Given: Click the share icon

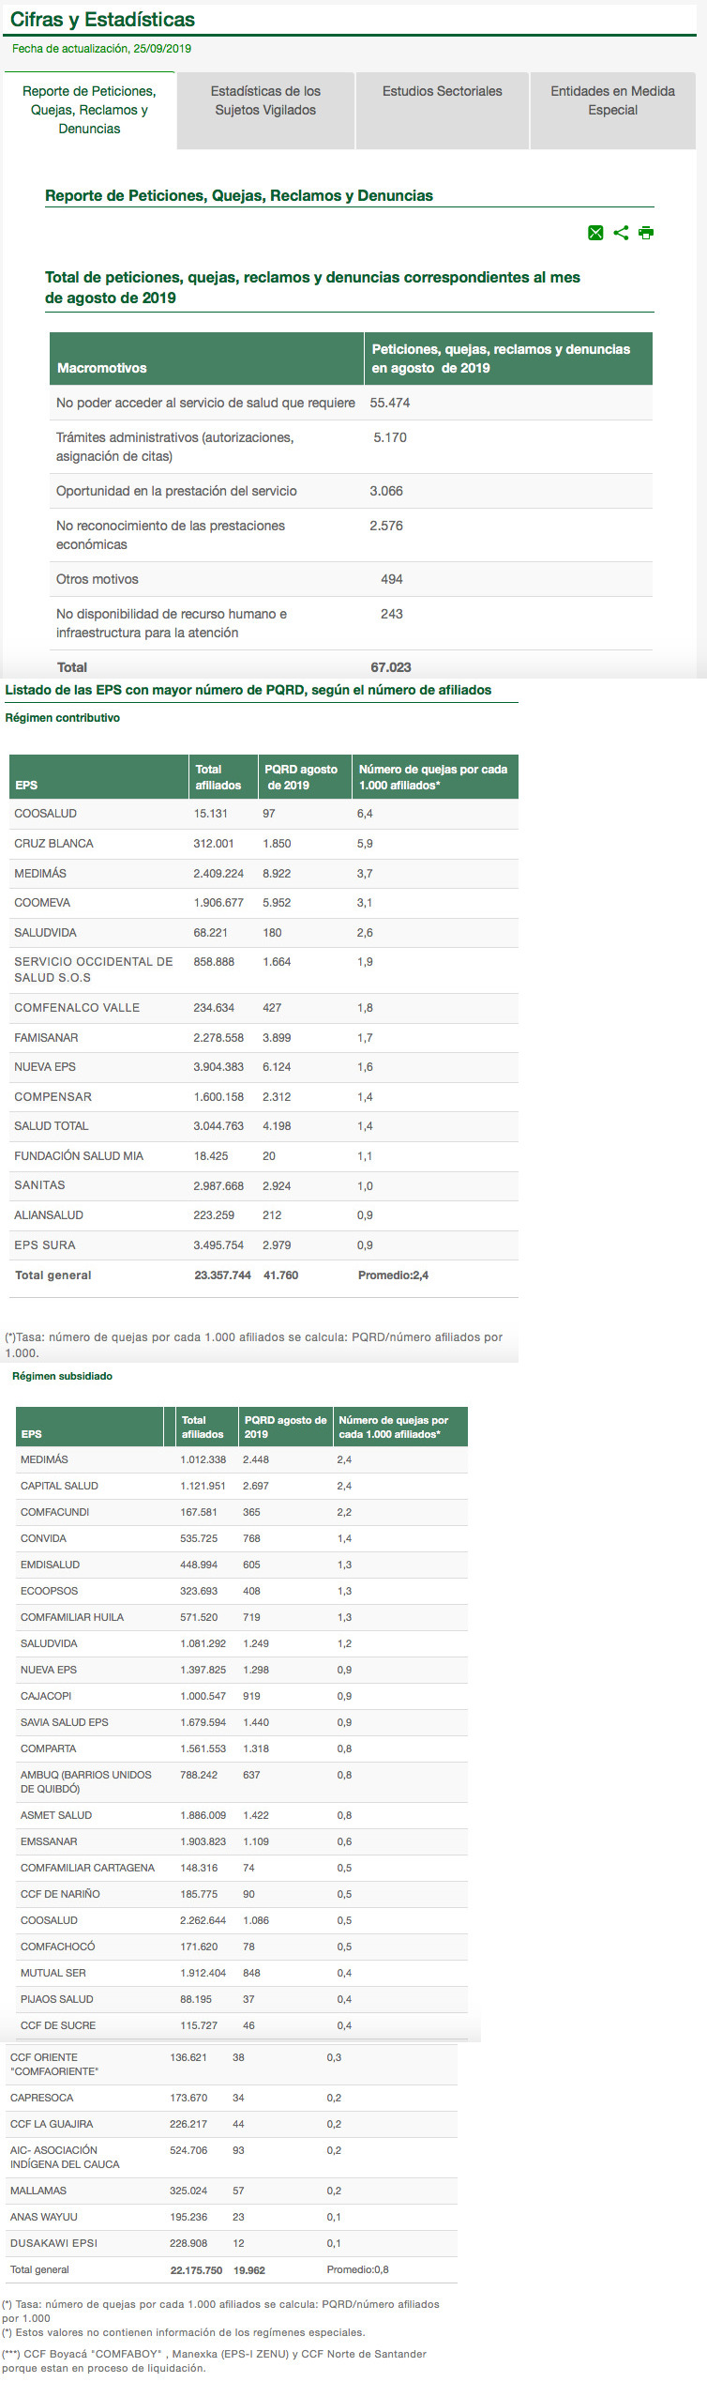Looking at the screenshot, I should 621,233.
